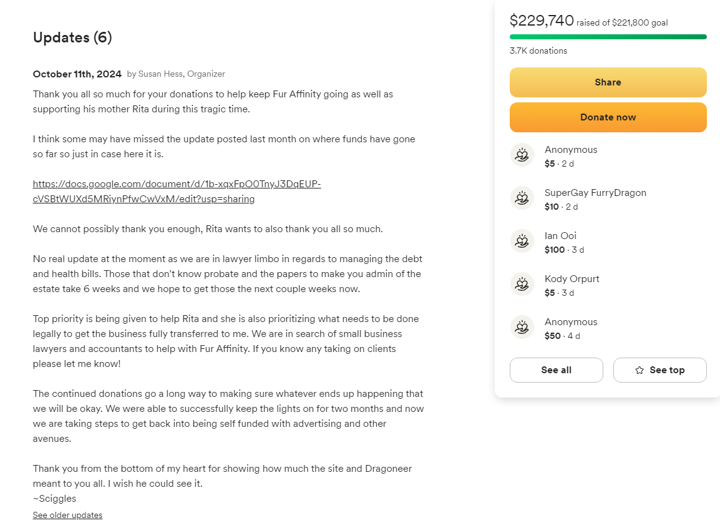The width and height of the screenshot is (720, 528).
Task: Click the 3.7K donations count
Action: tap(538, 51)
